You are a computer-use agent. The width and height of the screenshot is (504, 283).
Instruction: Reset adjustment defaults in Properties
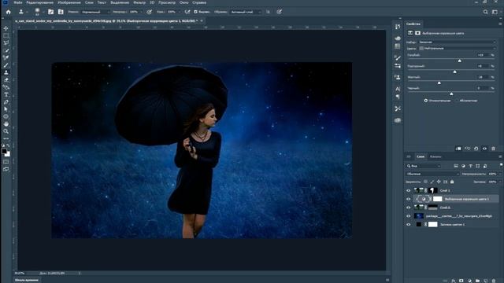(476, 149)
